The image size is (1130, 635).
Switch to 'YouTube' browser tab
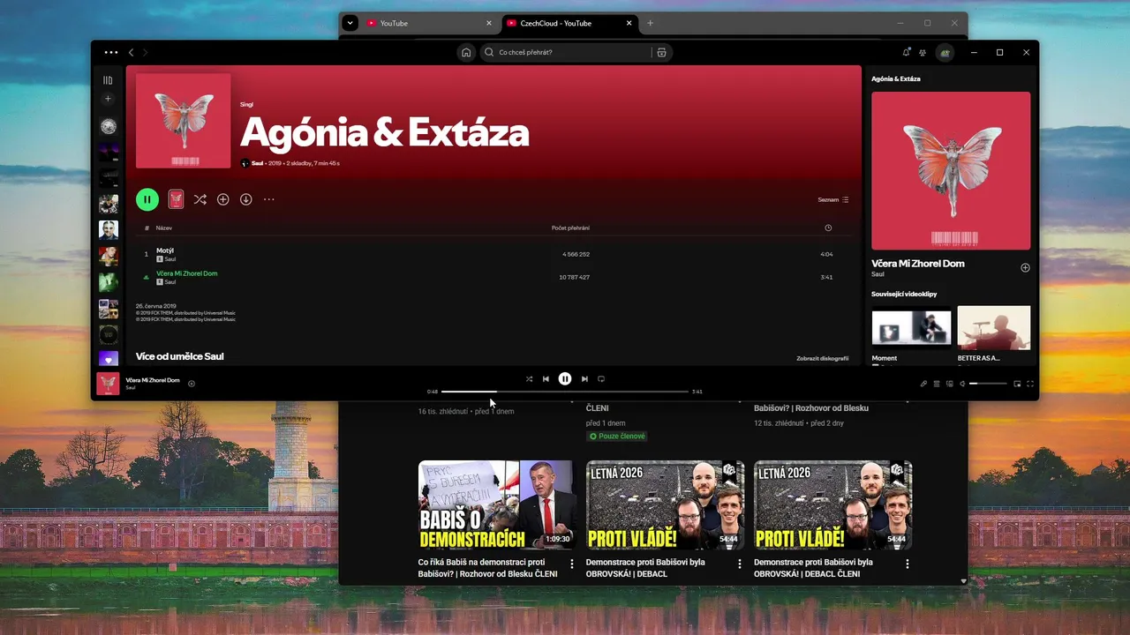pyautogui.click(x=429, y=23)
